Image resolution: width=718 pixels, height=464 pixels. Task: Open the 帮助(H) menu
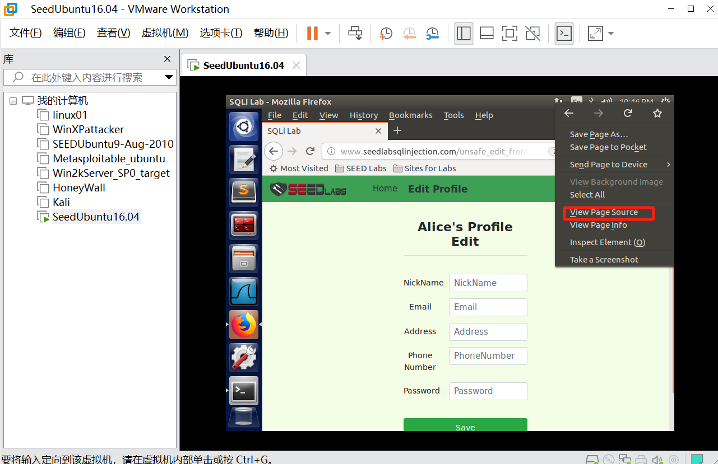[x=271, y=33]
